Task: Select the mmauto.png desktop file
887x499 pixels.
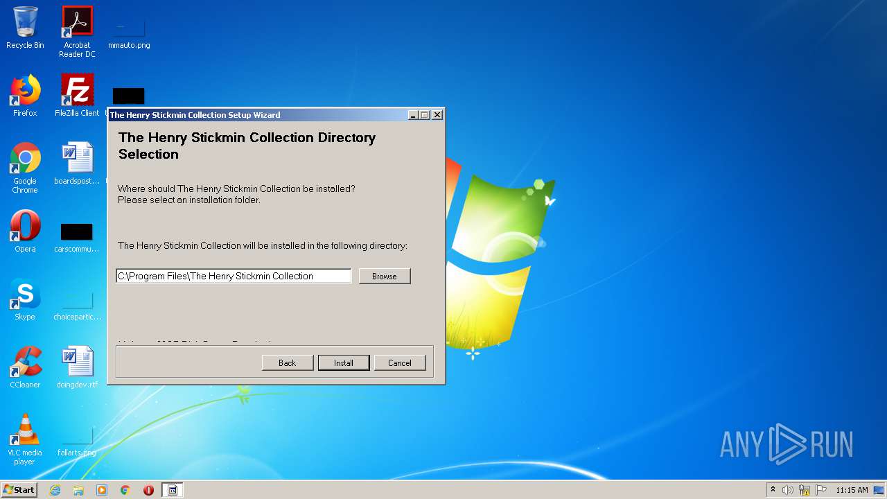Action: coord(129,32)
